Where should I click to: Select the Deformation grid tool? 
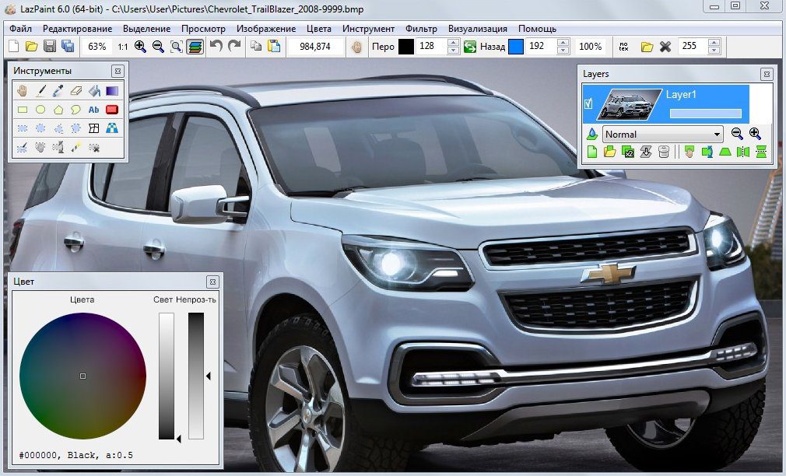[93, 128]
